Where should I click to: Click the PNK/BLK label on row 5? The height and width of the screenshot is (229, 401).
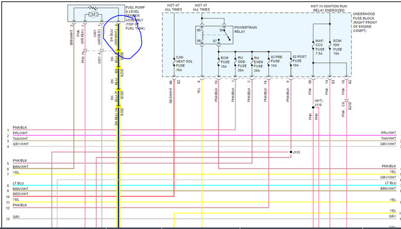point(20,160)
